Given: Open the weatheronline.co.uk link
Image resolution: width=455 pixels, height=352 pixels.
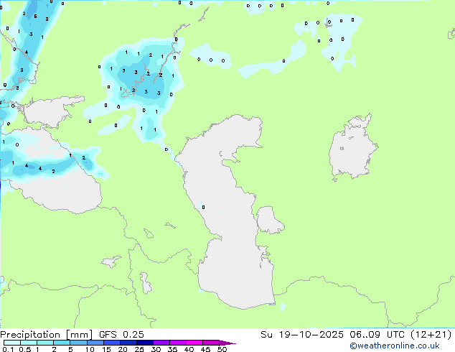Looking at the screenshot, I should pyautogui.click(x=395, y=346).
